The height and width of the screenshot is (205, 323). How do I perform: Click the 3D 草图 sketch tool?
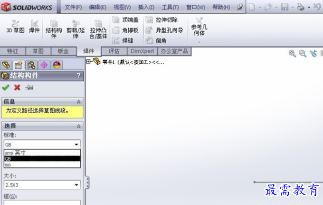click(15, 27)
